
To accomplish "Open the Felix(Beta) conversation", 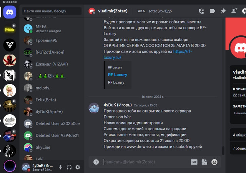I will 52,100.
